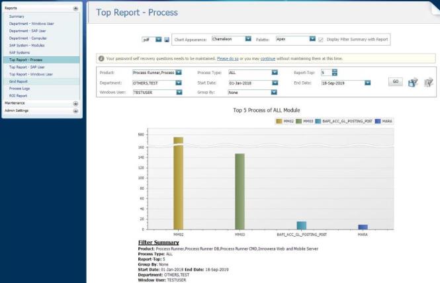Open ROI Report in sidebar
Viewport: 440px width, 283px height.
(x=18, y=96)
